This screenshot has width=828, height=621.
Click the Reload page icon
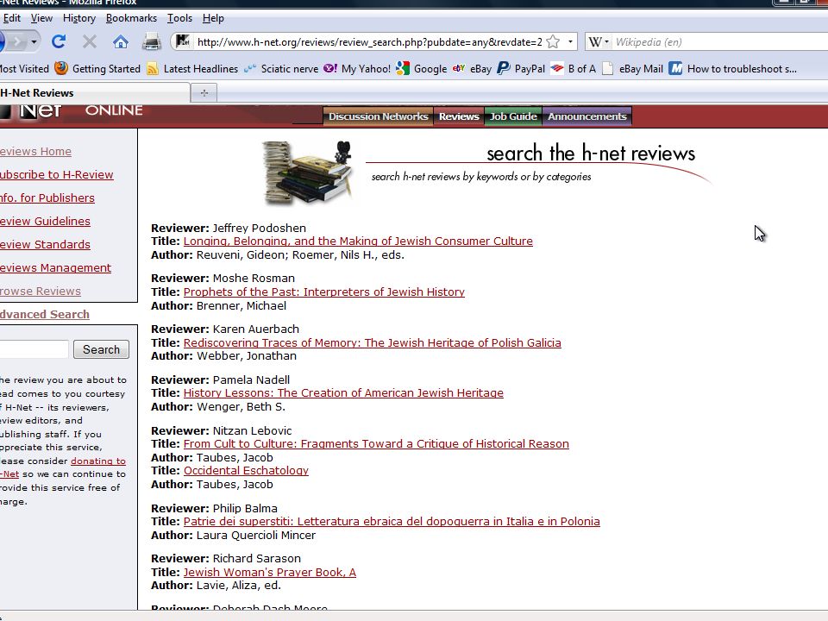pos(59,41)
